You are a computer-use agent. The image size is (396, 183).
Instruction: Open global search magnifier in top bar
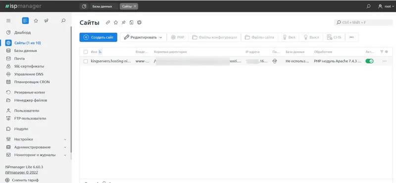pos(368,6)
